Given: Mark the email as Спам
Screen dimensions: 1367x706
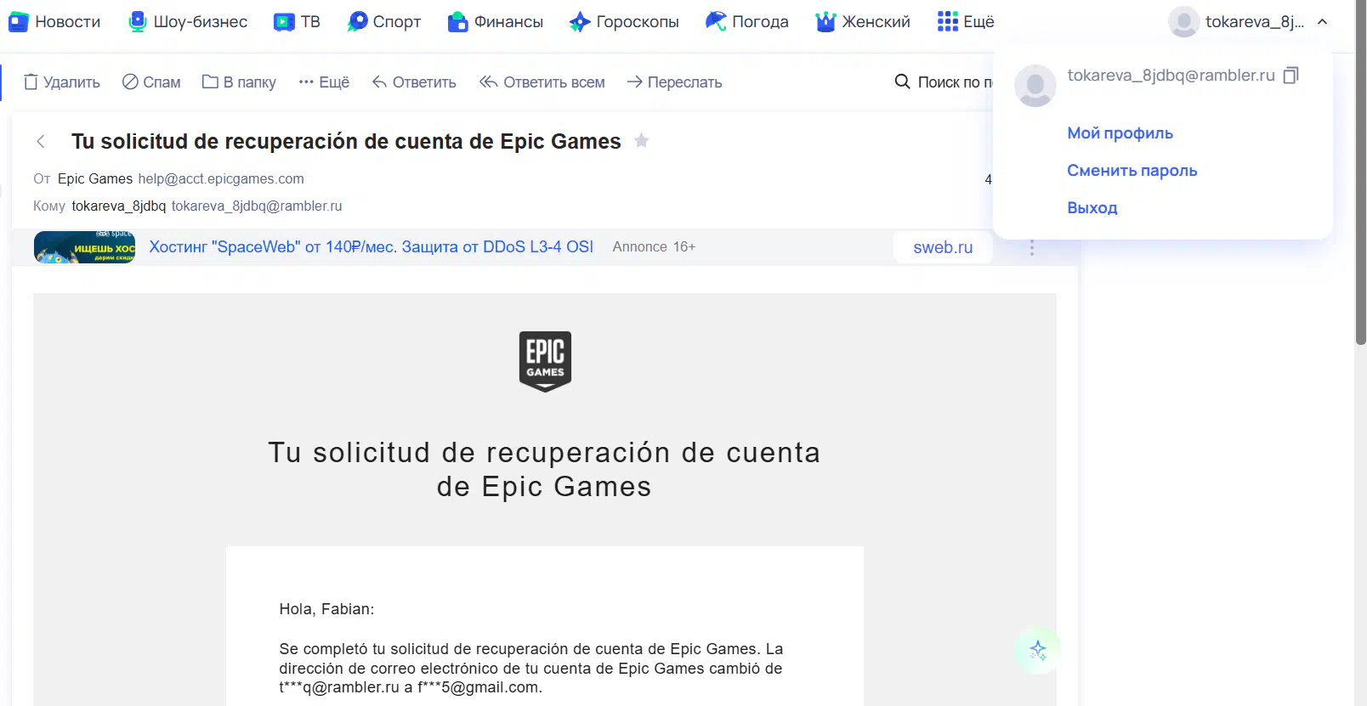Looking at the screenshot, I should point(151,82).
